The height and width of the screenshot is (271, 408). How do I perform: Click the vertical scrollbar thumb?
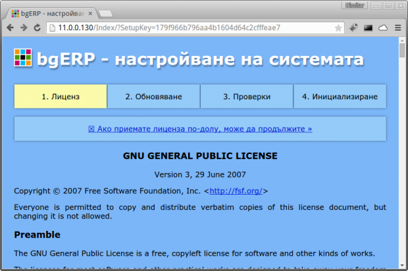[402, 51]
